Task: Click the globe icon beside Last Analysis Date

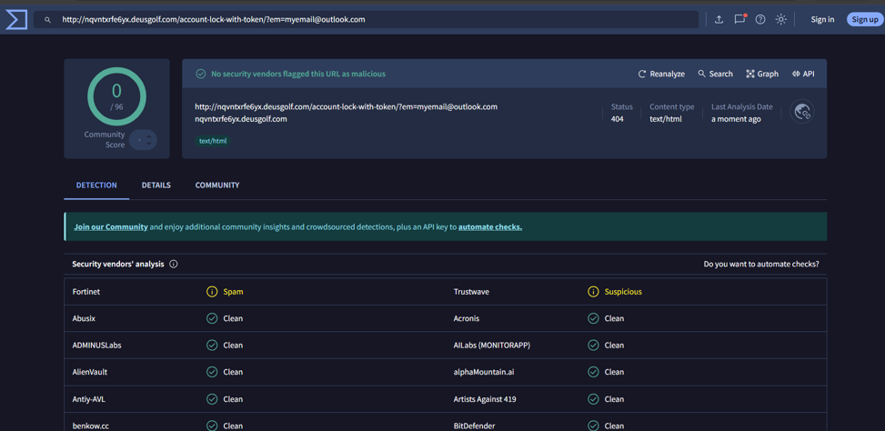Action: click(802, 112)
